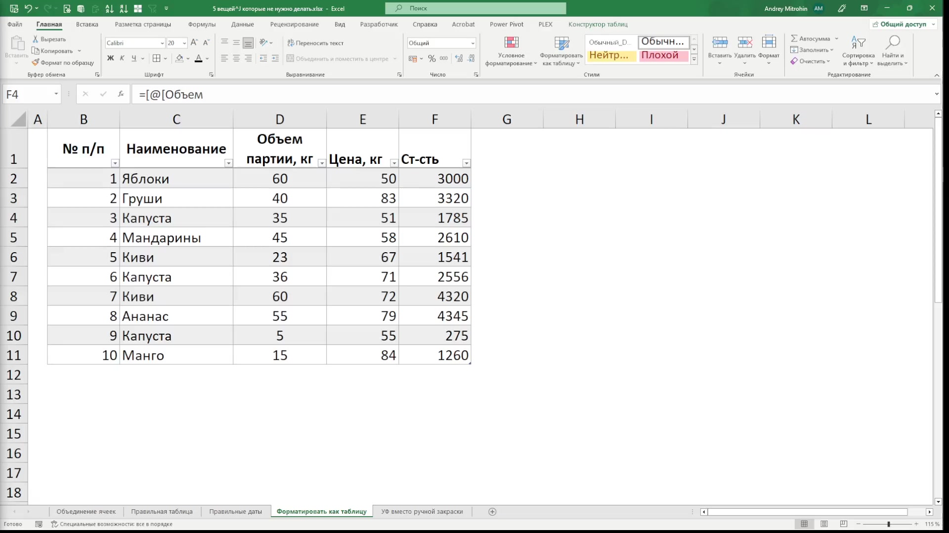Click the Orientation text angle icon
Viewport: 949px width, 533px height.
[x=263, y=42]
